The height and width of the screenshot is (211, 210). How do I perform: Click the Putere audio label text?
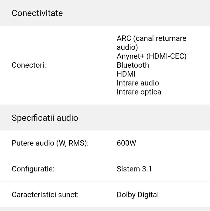pos(33,143)
